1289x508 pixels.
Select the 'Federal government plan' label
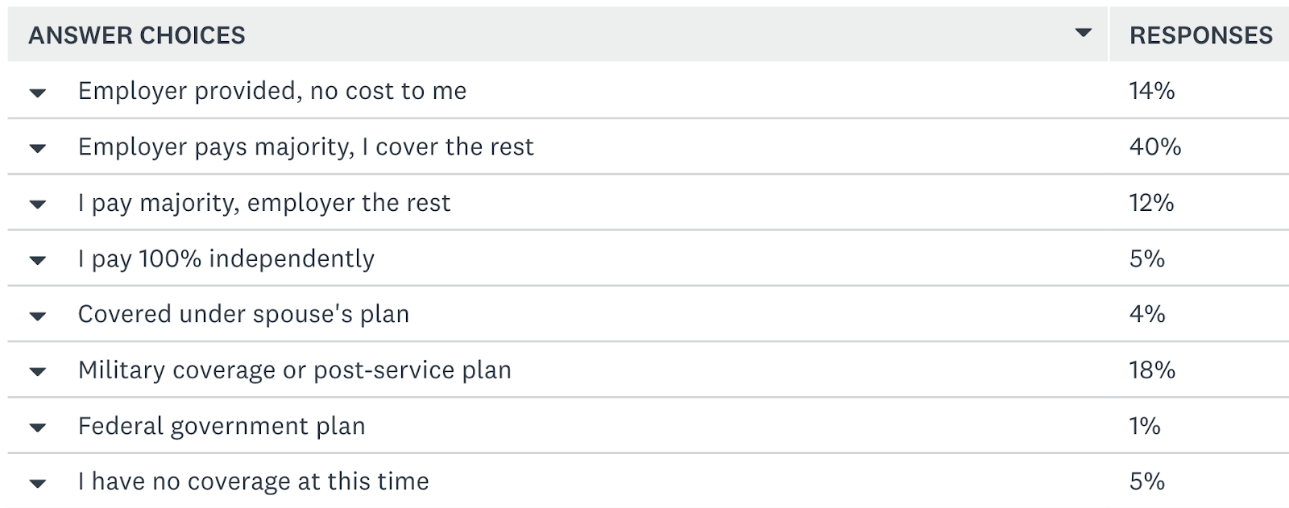(x=222, y=426)
